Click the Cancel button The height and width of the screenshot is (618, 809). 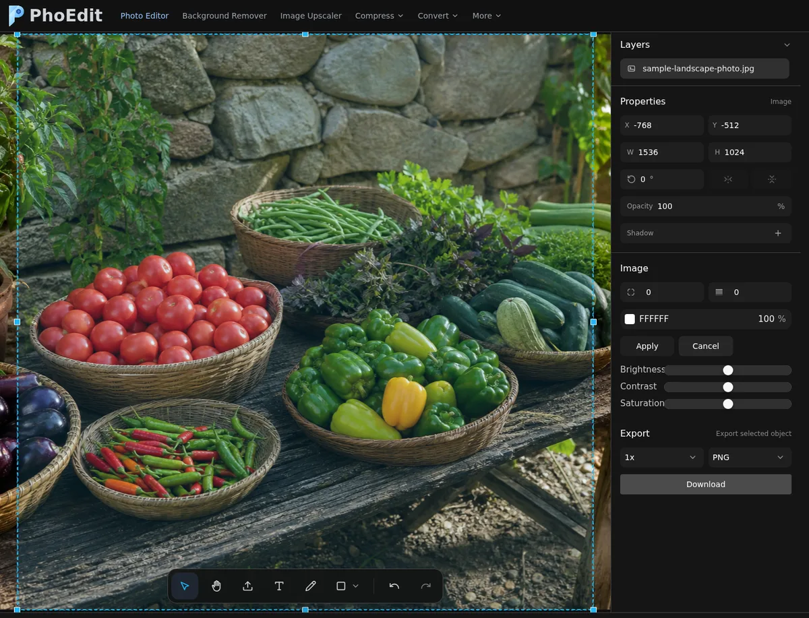click(x=706, y=346)
